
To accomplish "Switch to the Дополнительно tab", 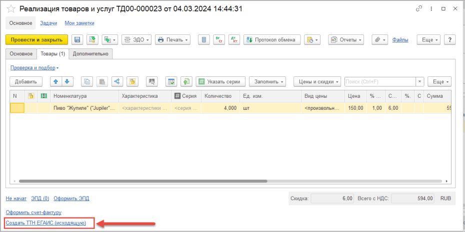I will tap(90, 54).
